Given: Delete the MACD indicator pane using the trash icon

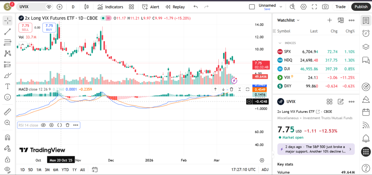Looking at the screenshot, I should [231, 89].
